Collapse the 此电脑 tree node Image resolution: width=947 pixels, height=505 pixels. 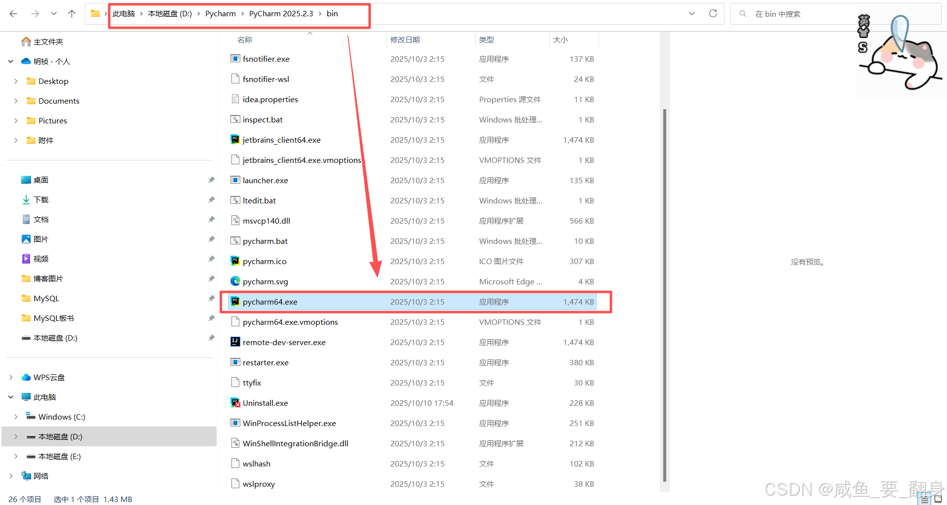tap(11, 397)
